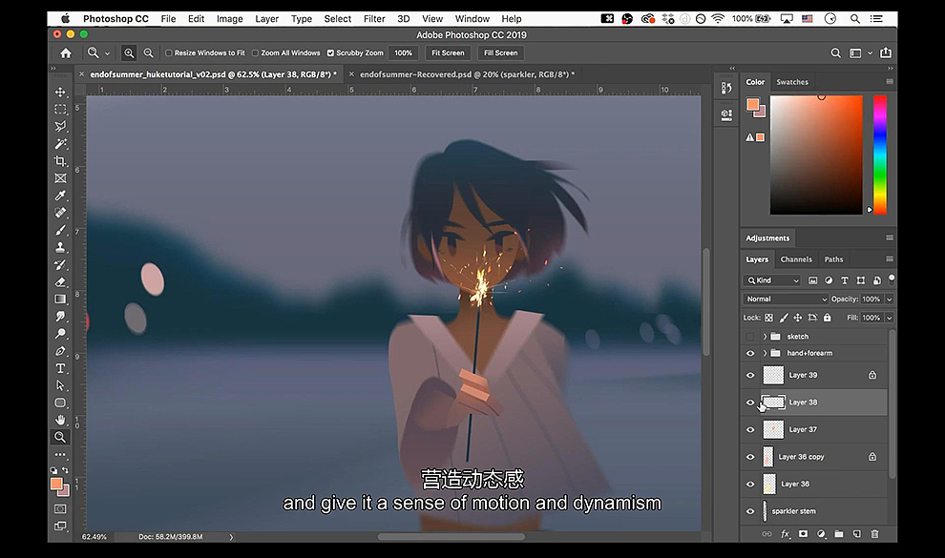The height and width of the screenshot is (558, 945).
Task: Open the Kind layer filter dropdown
Action: click(772, 280)
